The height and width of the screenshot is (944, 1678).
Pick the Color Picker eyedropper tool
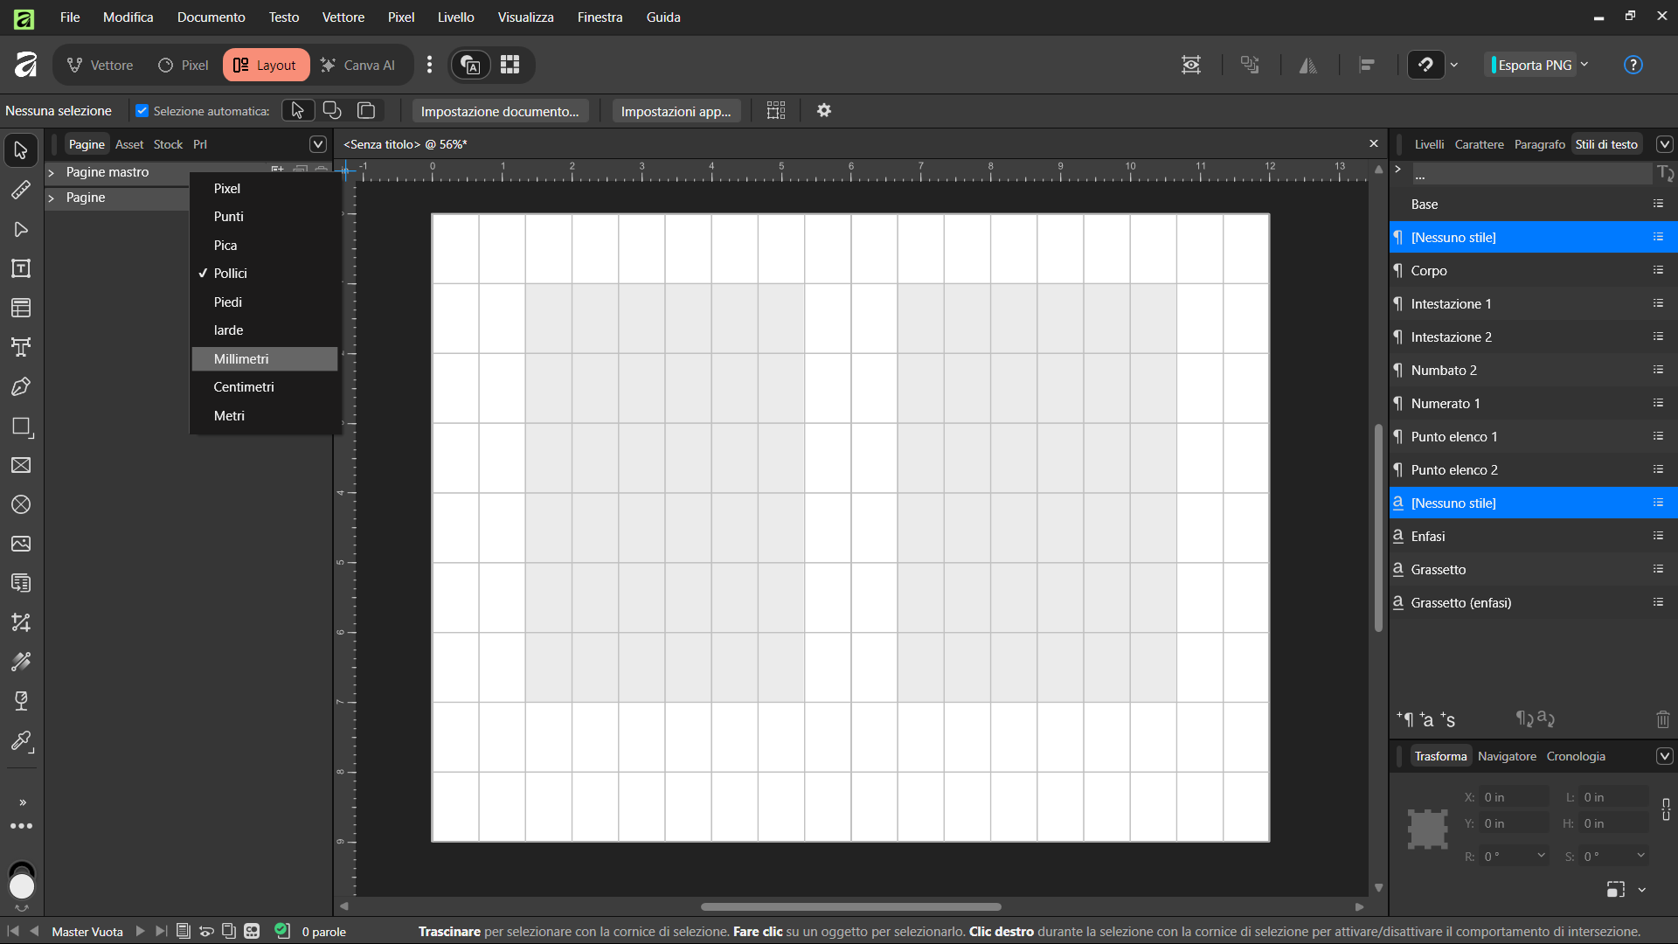[x=21, y=741]
